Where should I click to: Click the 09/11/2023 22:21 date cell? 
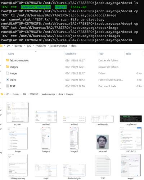pyautogui.click(x=75, y=67)
